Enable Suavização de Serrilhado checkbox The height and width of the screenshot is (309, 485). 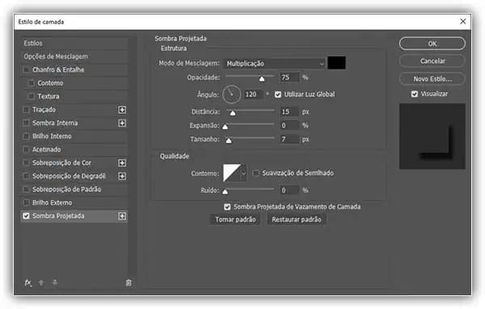click(255, 173)
